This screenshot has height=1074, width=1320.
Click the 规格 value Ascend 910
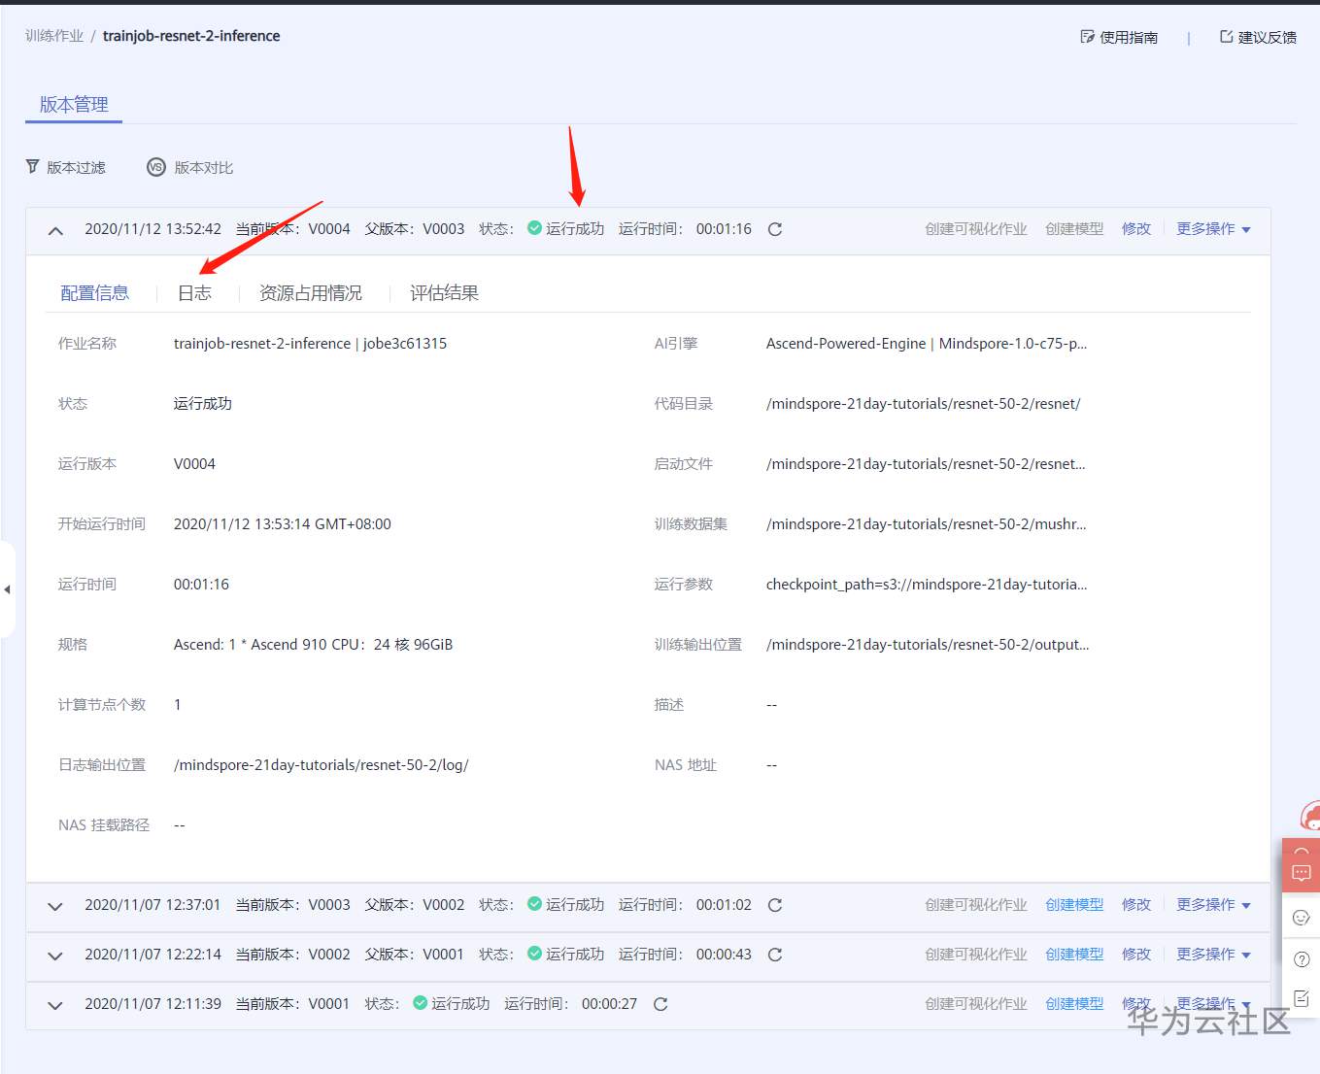[313, 645]
